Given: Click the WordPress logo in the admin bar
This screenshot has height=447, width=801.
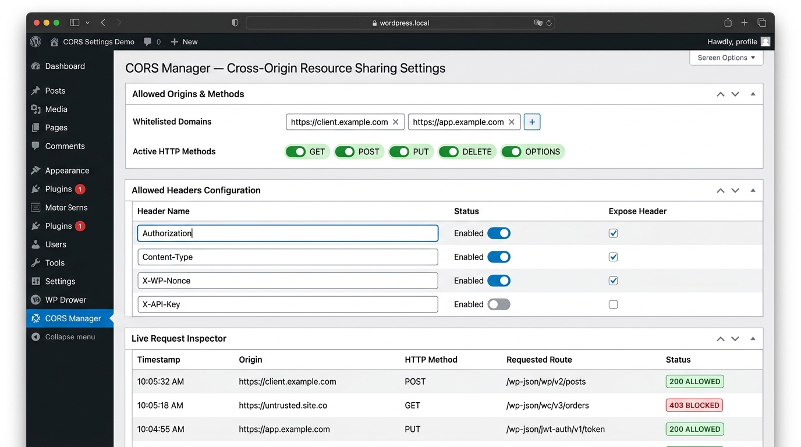Looking at the screenshot, I should (36, 42).
